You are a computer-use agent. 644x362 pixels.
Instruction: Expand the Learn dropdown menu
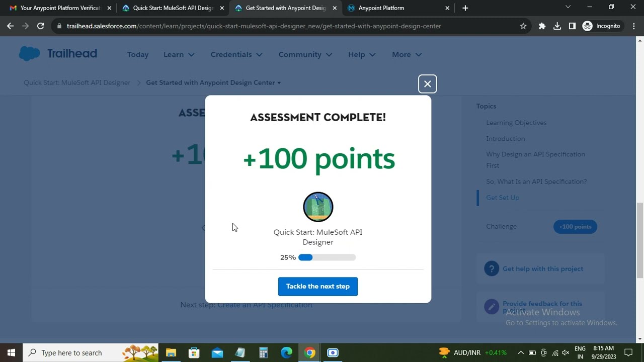179,54
